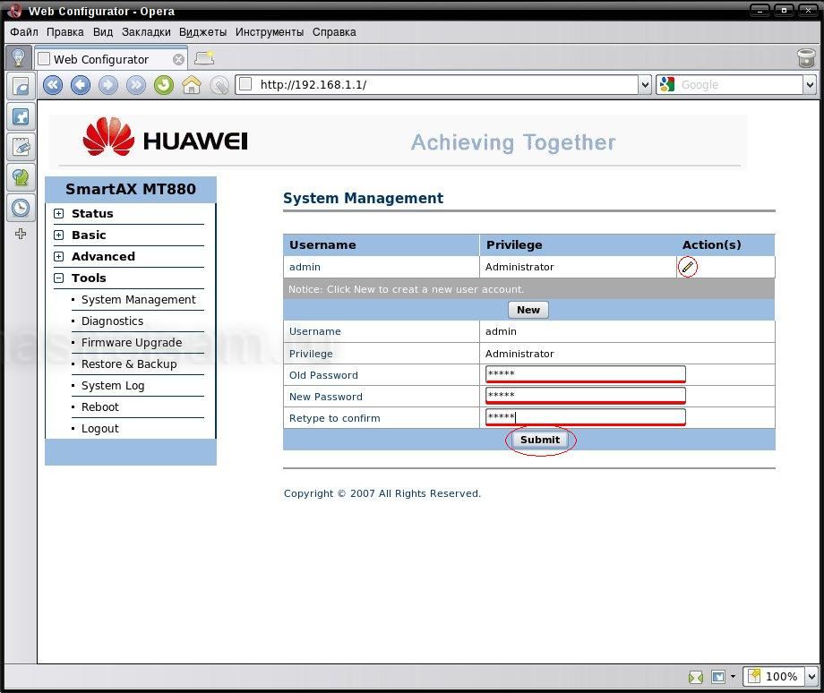Open the zoom percentage dropdown
824x693 pixels.
click(812, 676)
